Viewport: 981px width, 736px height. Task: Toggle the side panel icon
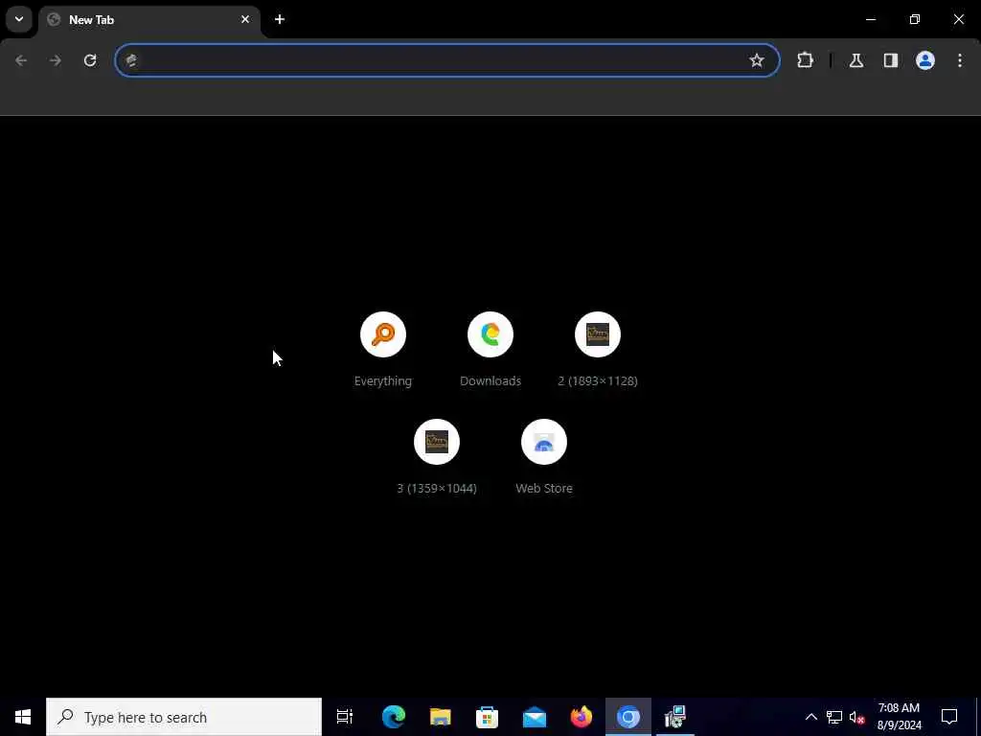coord(891,60)
